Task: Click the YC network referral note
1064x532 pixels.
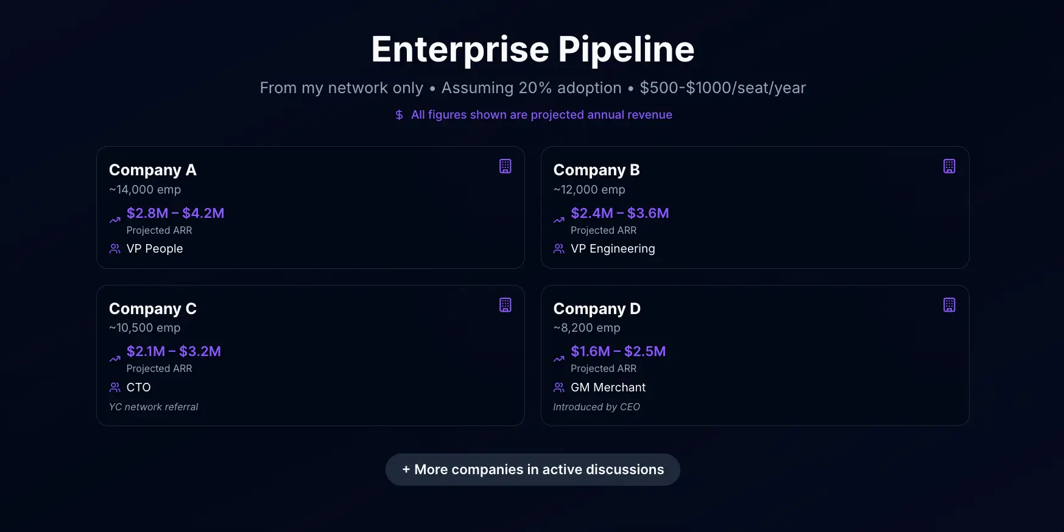Action: coord(153,407)
